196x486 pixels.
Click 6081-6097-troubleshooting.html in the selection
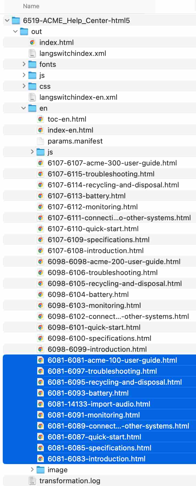pyautogui.click(x=102, y=371)
